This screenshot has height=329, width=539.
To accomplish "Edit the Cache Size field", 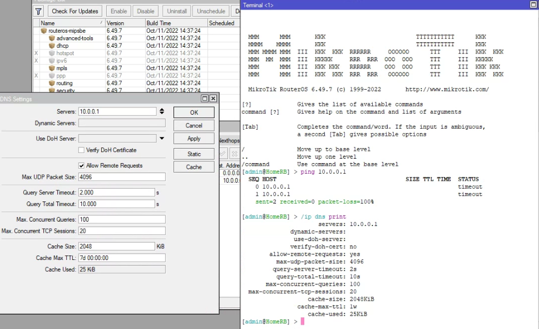I will [116, 247].
